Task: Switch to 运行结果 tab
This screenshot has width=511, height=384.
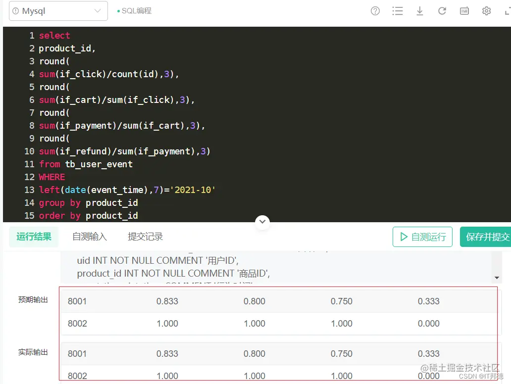Action: (34, 237)
